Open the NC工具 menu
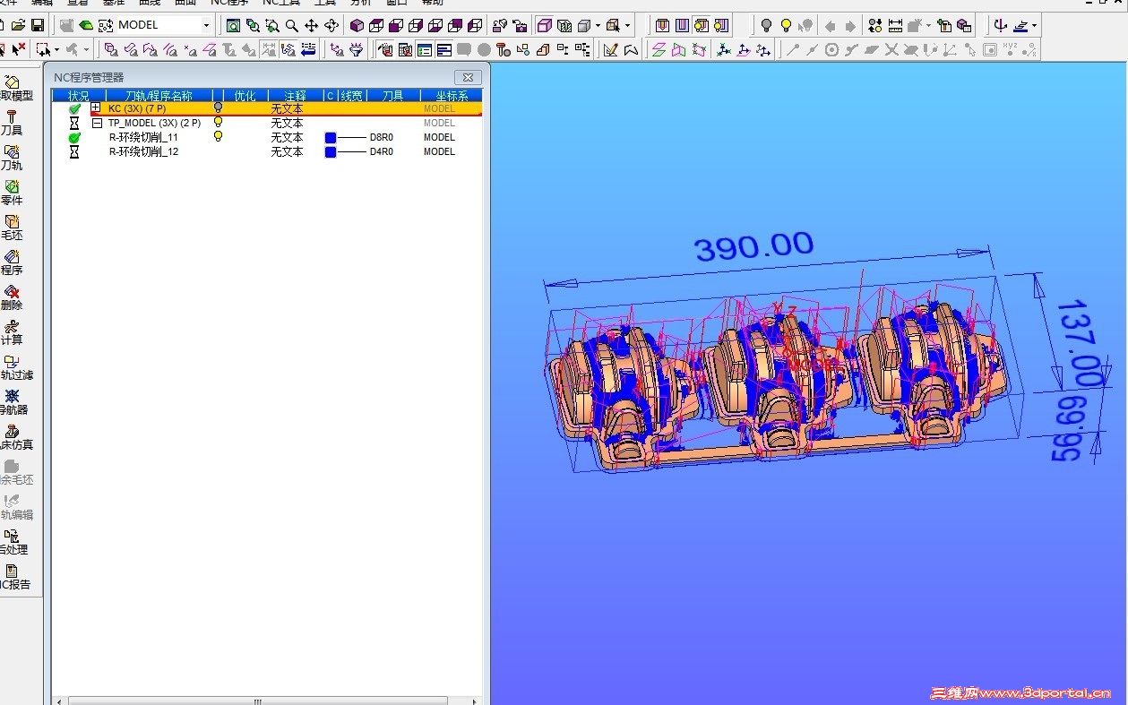1128x705 pixels. tap(281, 3)
